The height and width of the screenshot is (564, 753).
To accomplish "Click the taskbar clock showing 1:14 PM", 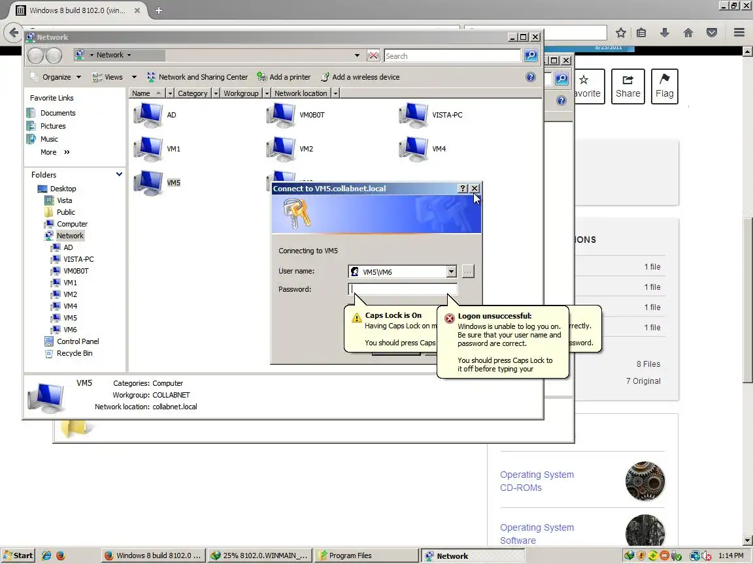I will (x=731, y=556).
